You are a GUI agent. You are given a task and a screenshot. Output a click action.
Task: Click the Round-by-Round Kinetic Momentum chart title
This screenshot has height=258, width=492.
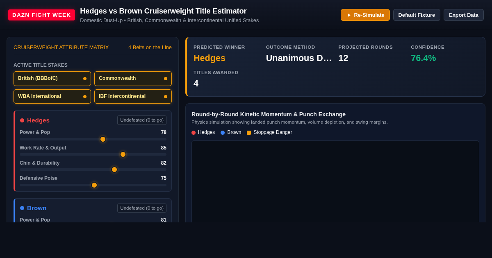[x=269, y=114]
